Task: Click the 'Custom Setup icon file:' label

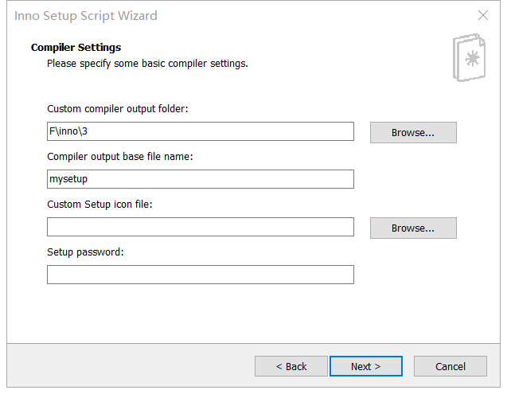Action: pyautogui.click(x=99, y=205)
